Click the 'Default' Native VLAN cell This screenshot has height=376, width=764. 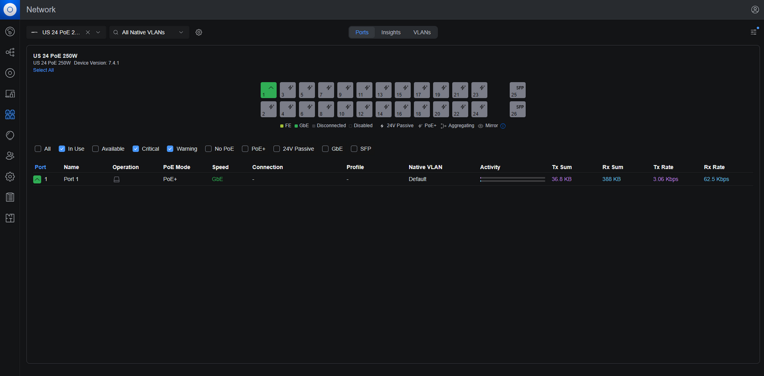418,179
